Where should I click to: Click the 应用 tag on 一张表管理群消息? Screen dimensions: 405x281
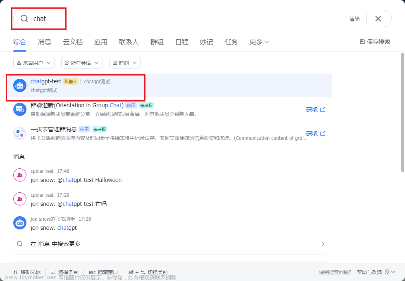(84, 129)
